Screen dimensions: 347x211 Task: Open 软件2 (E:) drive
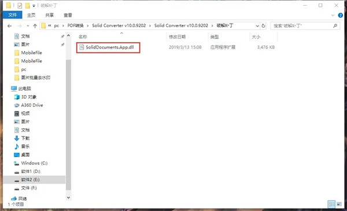[30, 180]
